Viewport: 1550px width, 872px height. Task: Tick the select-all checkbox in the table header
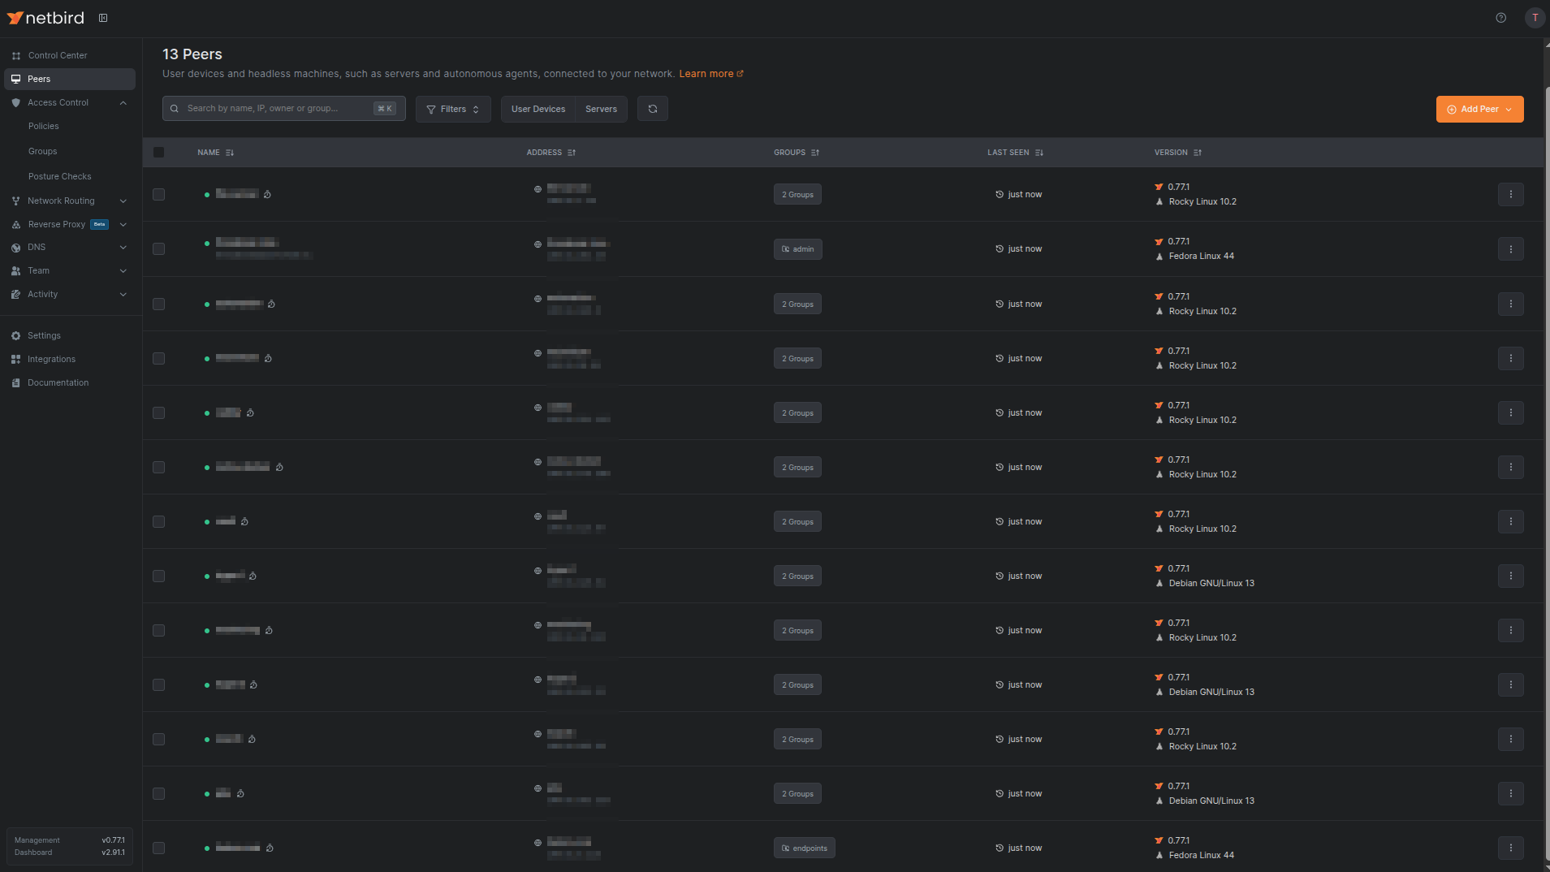(159, 153)
